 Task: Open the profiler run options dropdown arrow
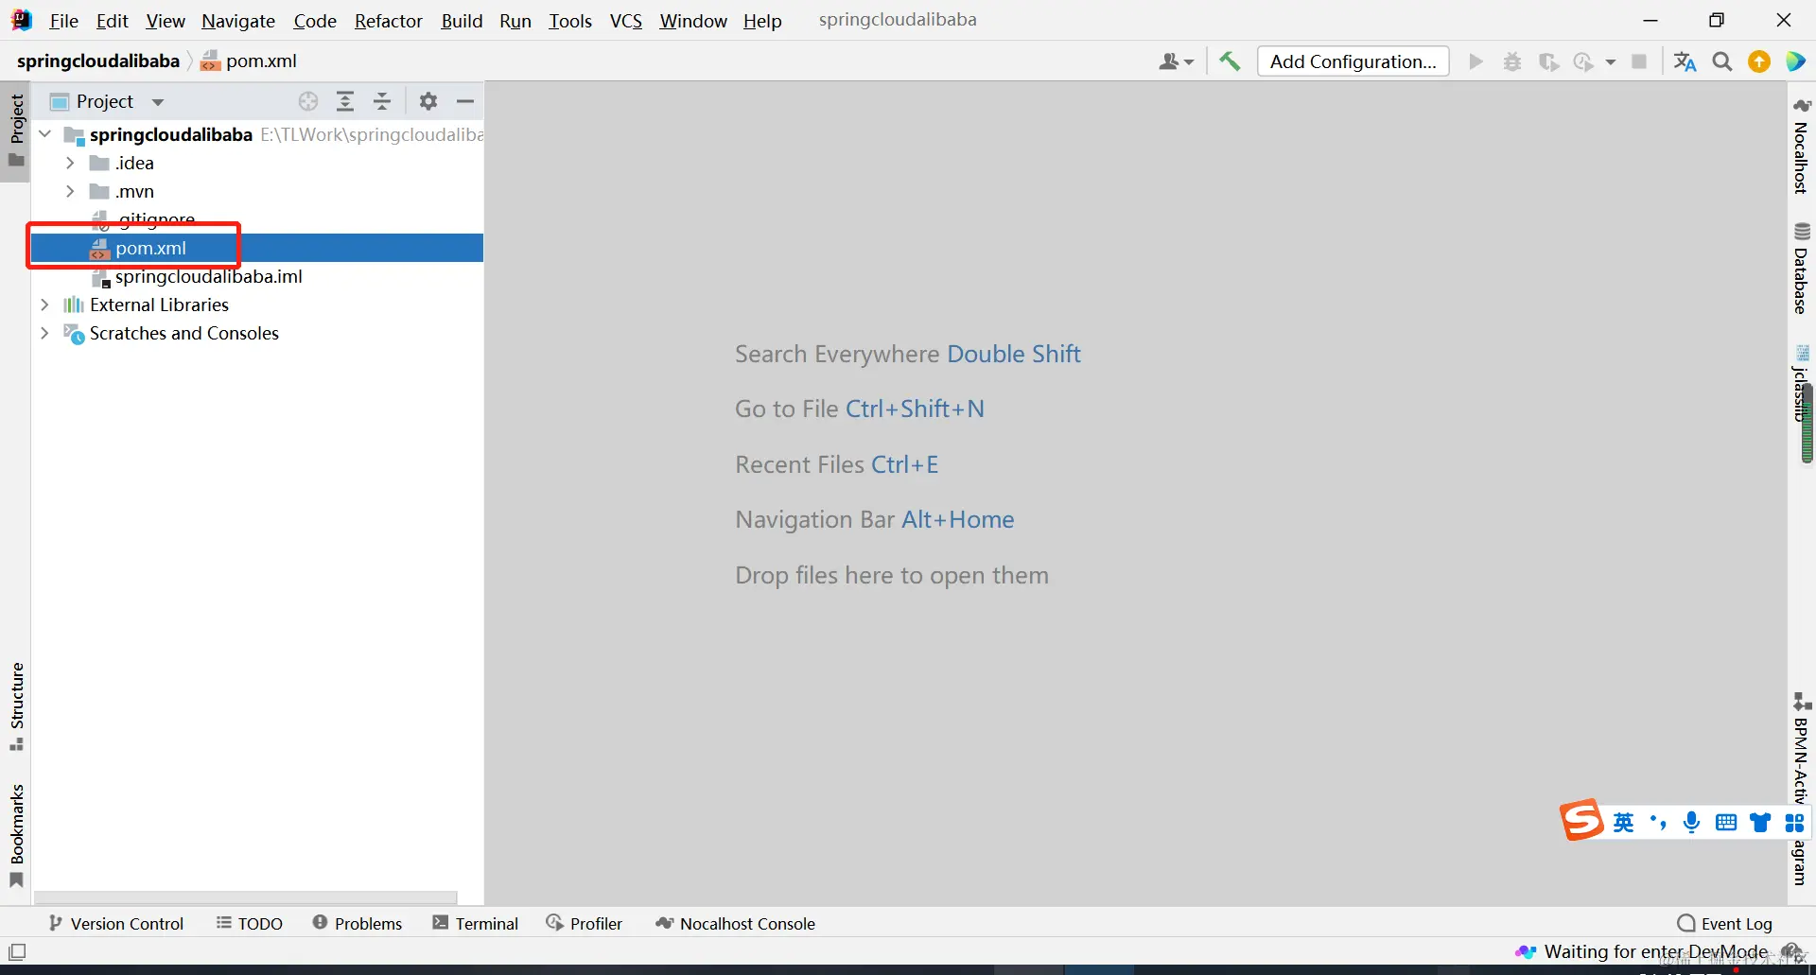pos(1610,62)
